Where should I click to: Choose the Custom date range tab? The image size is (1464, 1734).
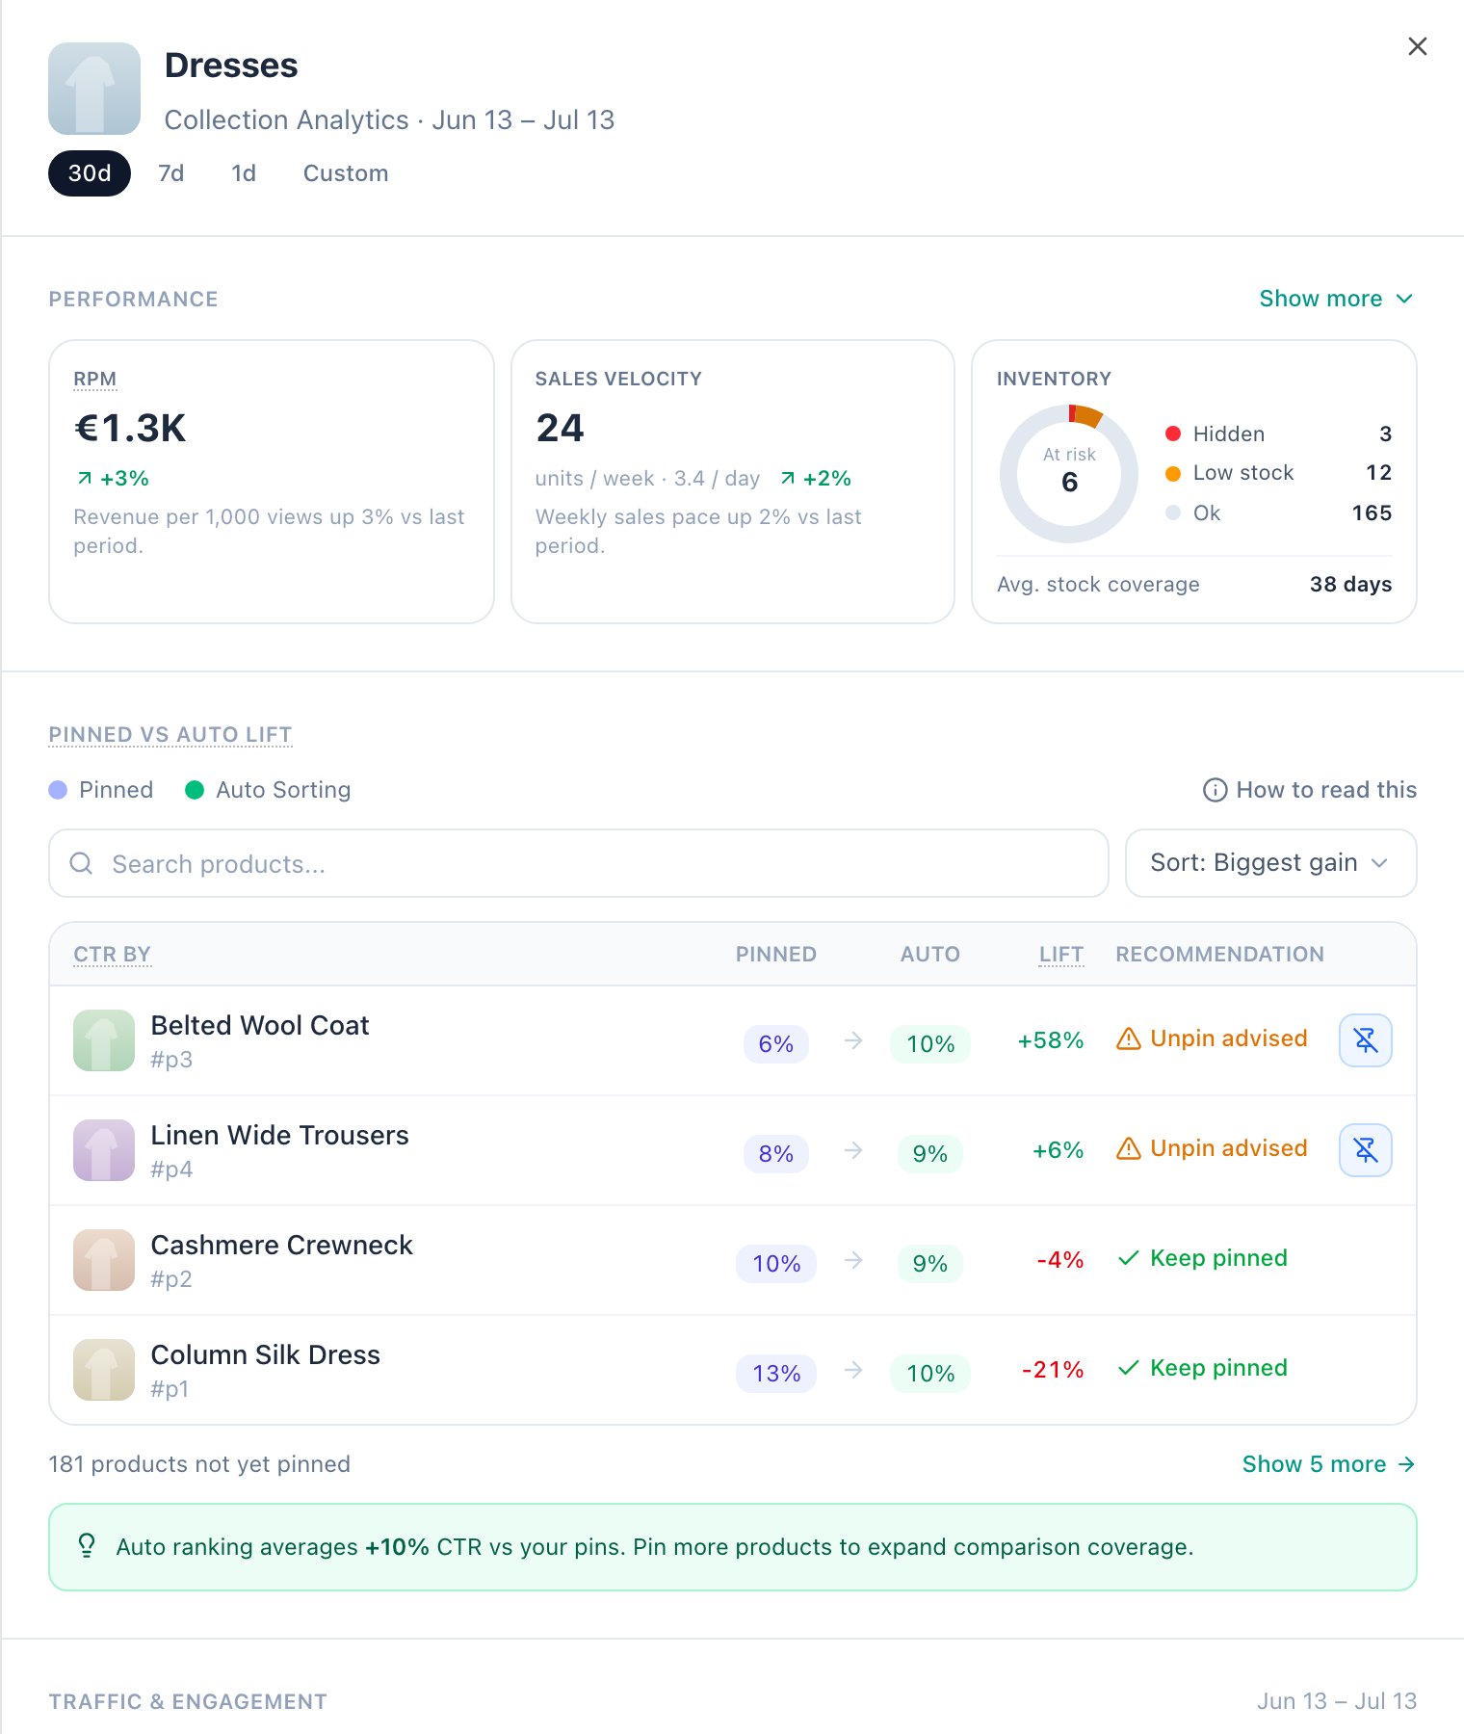point(346,173)
